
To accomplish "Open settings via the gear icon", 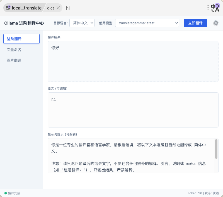I will tap(215, 23).
